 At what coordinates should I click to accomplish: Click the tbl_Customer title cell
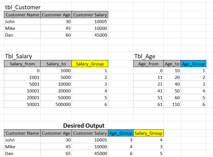click(22, 7)
